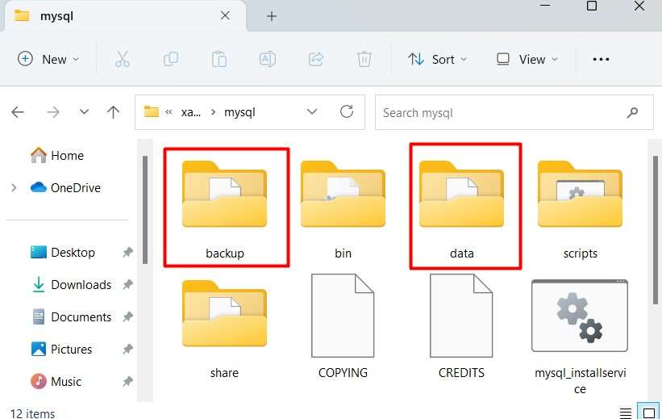Click the xa... breadcrumb segment

point(191,112)
